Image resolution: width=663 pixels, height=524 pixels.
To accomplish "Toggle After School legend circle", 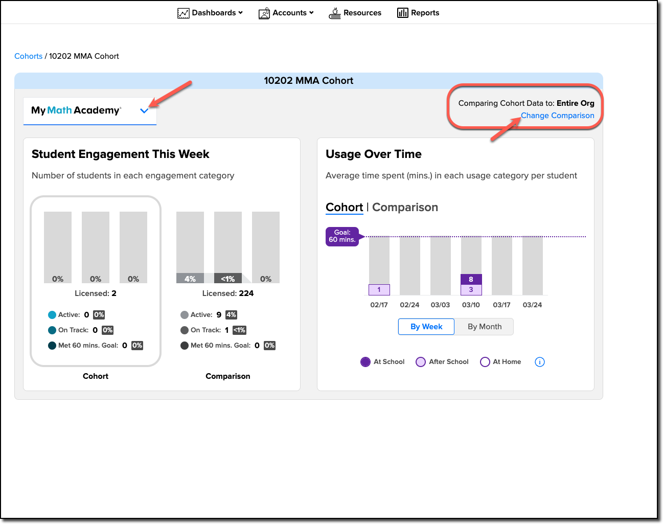I will coord(421,362).
